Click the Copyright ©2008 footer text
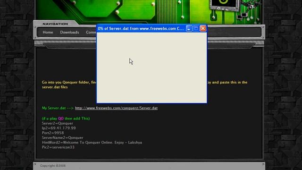This screenshot has width=302, height=170. coord(53,166)
